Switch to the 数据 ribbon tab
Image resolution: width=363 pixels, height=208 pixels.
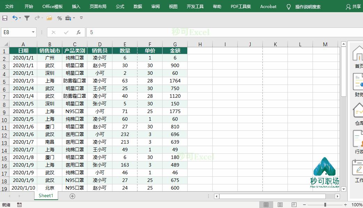(137, 6)
